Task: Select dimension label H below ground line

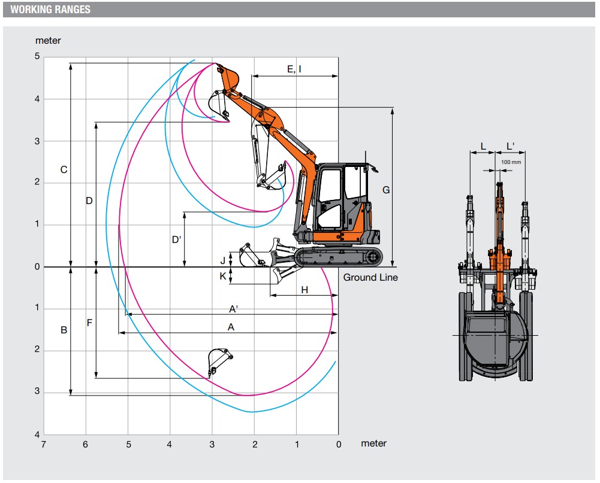Action: pos(304,290)
